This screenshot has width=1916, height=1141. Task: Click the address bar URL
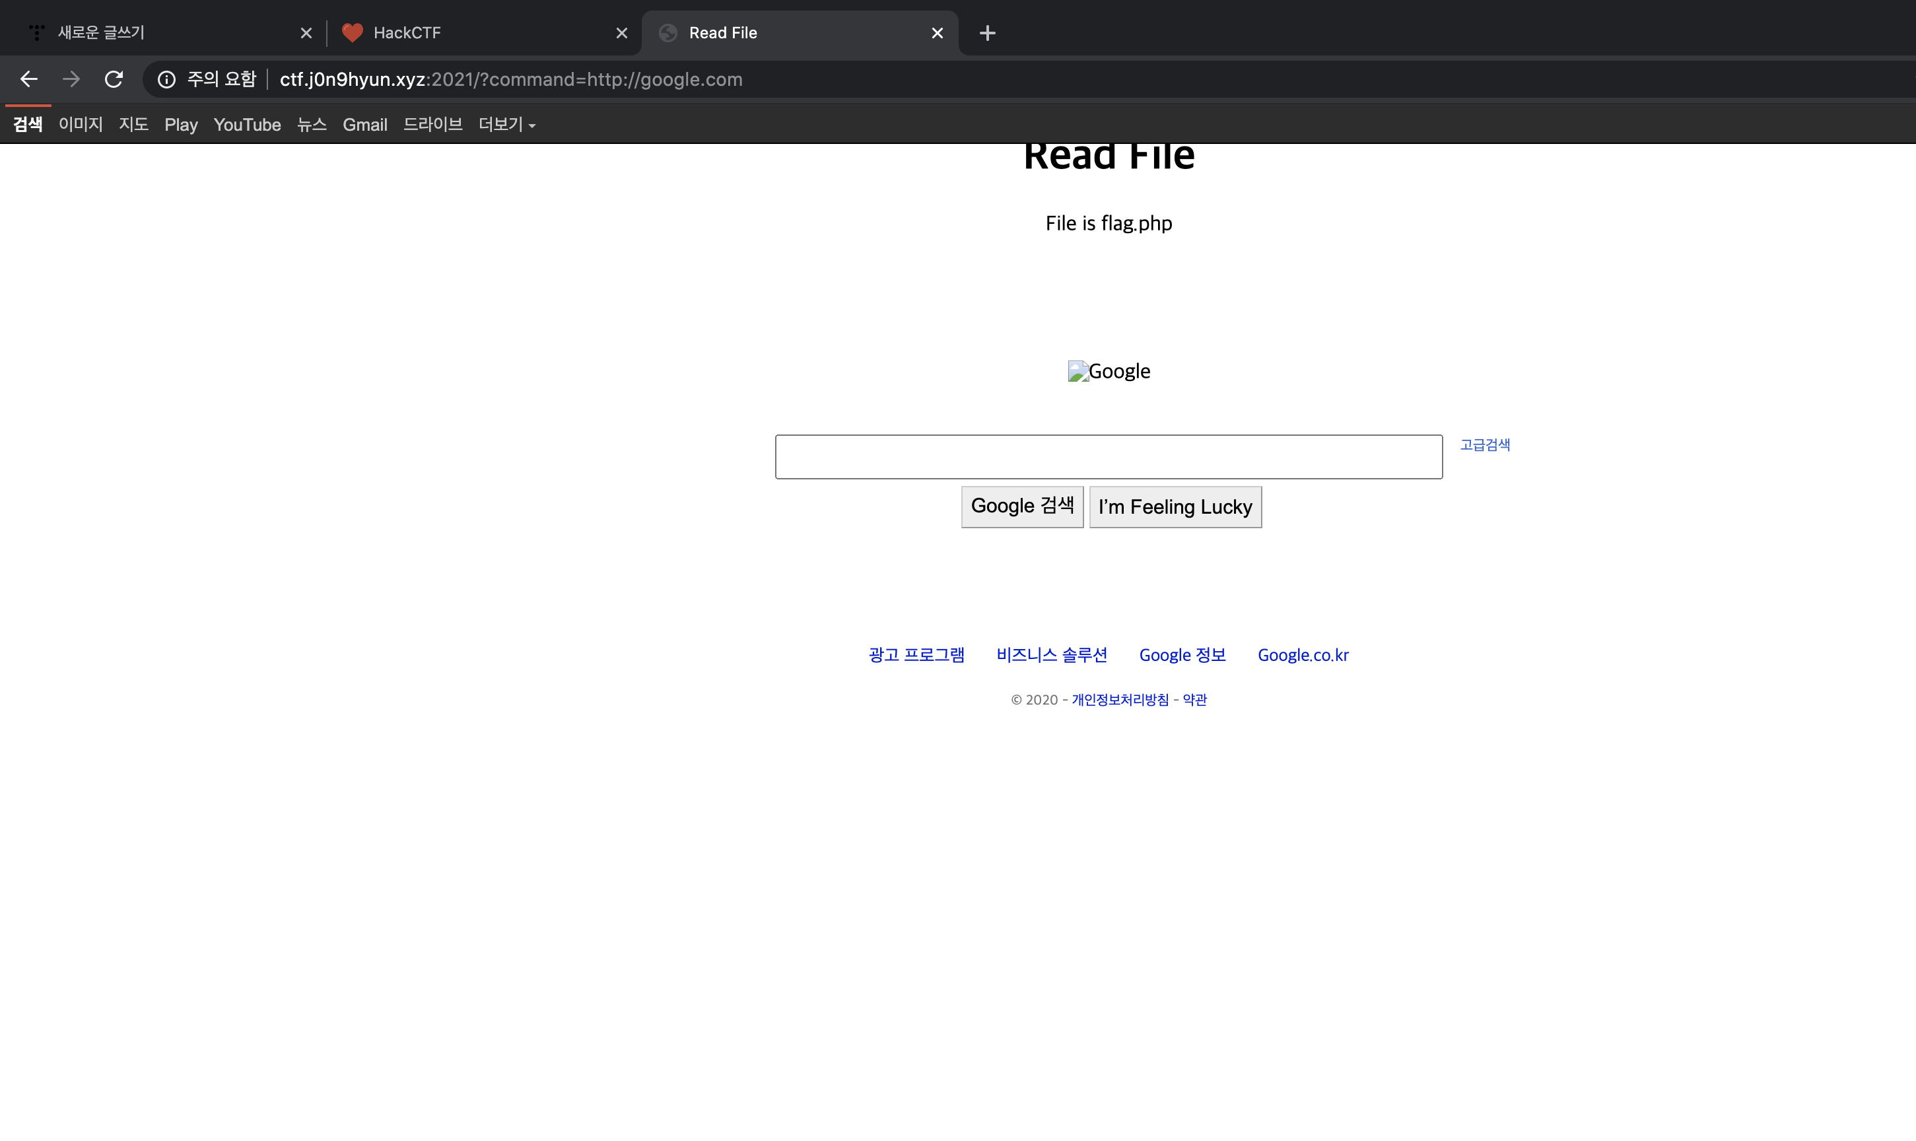coord(511,79)
